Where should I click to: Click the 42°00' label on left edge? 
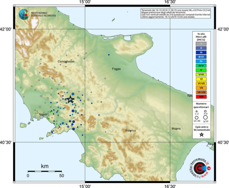click(x=6, y=29)
